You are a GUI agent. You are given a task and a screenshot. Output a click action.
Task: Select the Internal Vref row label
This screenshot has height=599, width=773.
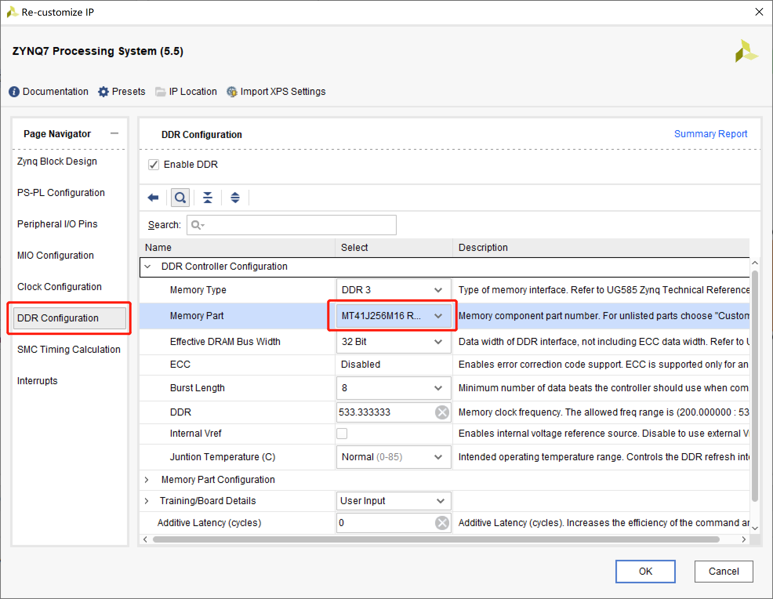(x=196, y=434)
